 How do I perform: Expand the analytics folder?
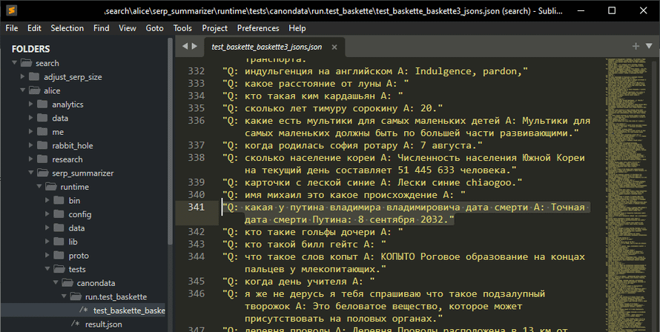click(x=30, y=104)
